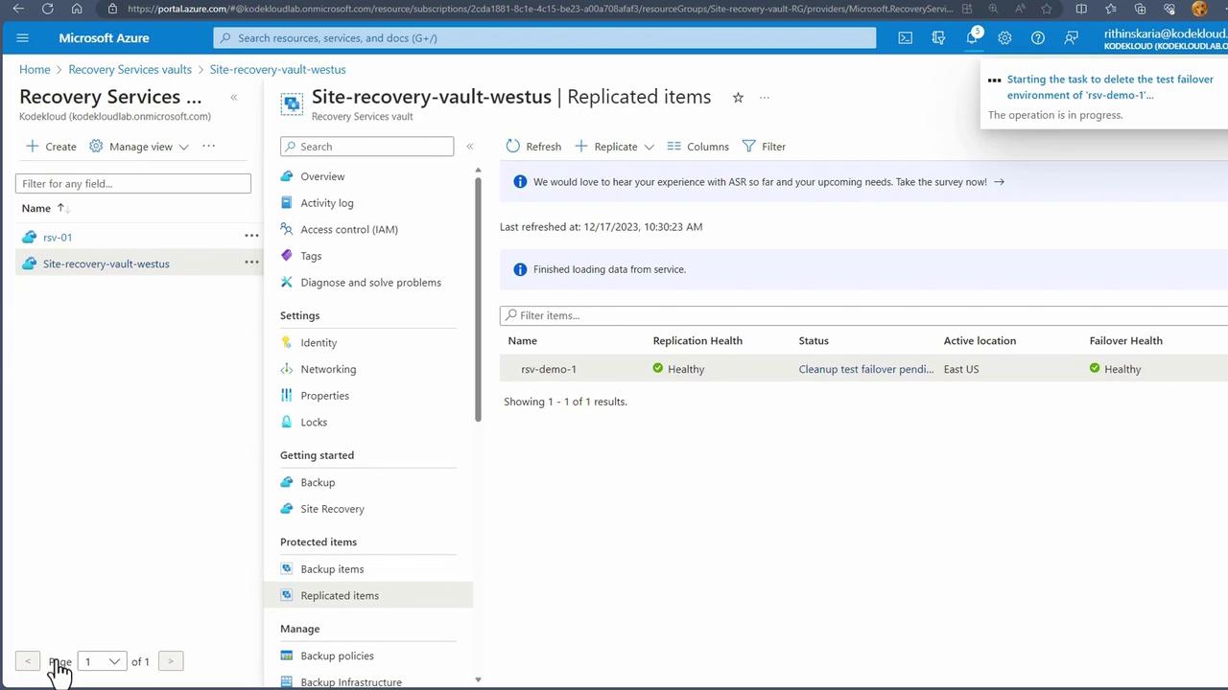Open the Azure portal hamburger menu
The image size is (1228, 690).
coord(23,38)
